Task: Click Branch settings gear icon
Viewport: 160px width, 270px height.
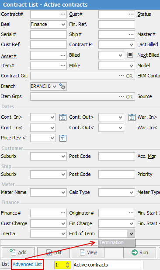Action: point(62,86)
